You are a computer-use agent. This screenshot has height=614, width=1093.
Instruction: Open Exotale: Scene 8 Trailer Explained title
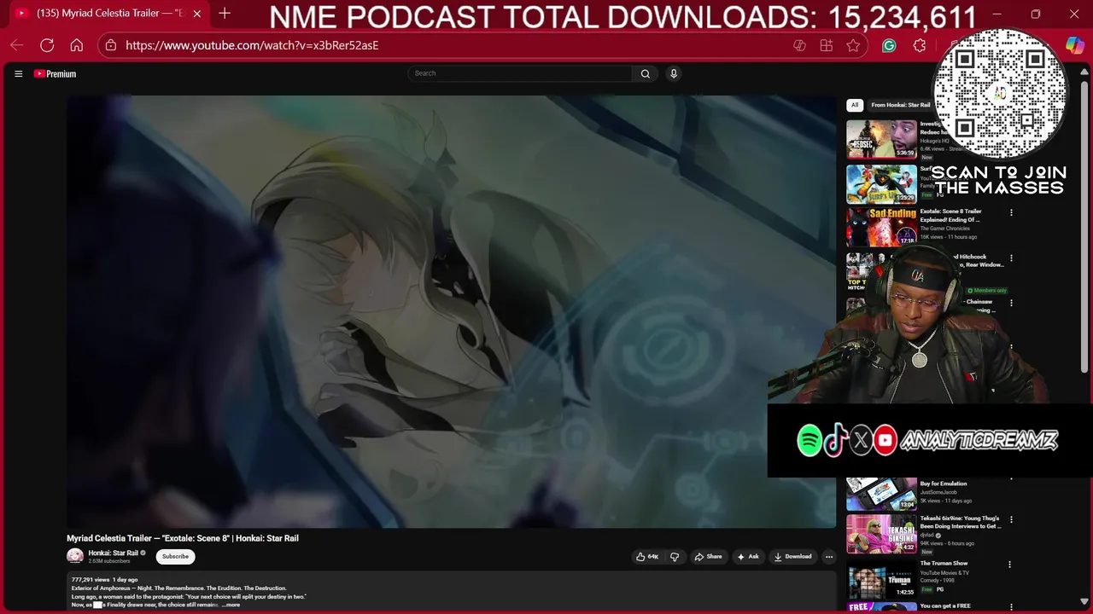pyautogui.click(x=951, y=215)
